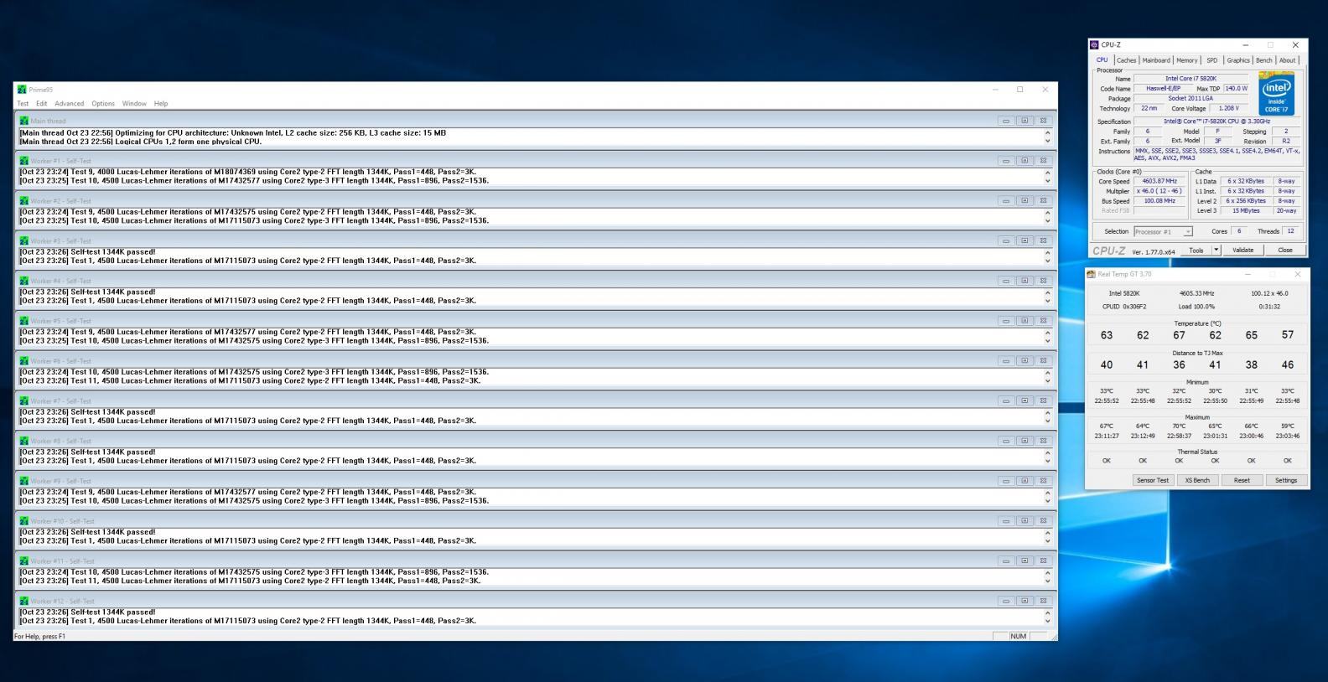
Task: Click the Reset button in Real Temp
Action: [1242, 480]
